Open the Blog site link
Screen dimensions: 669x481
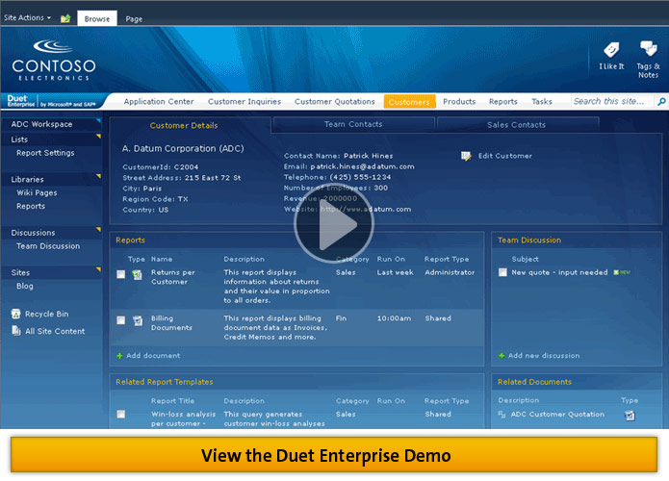pos(25,286)
